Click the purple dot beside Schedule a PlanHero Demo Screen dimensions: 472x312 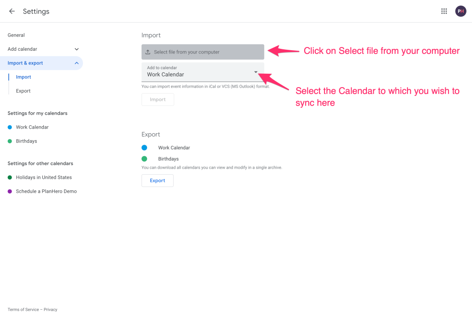[x=10, y=191]
